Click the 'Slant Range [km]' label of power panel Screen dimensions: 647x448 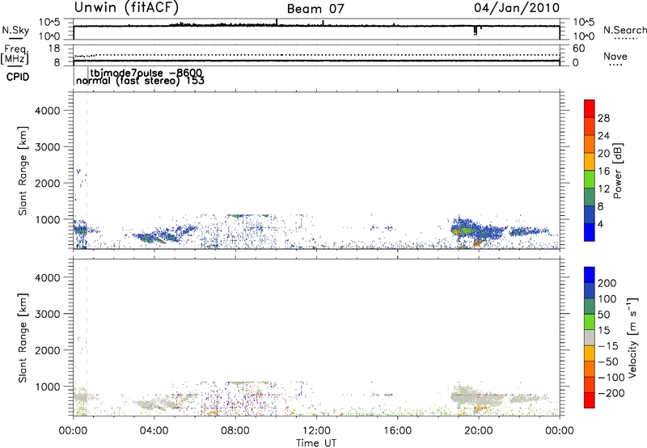point(23,171)
